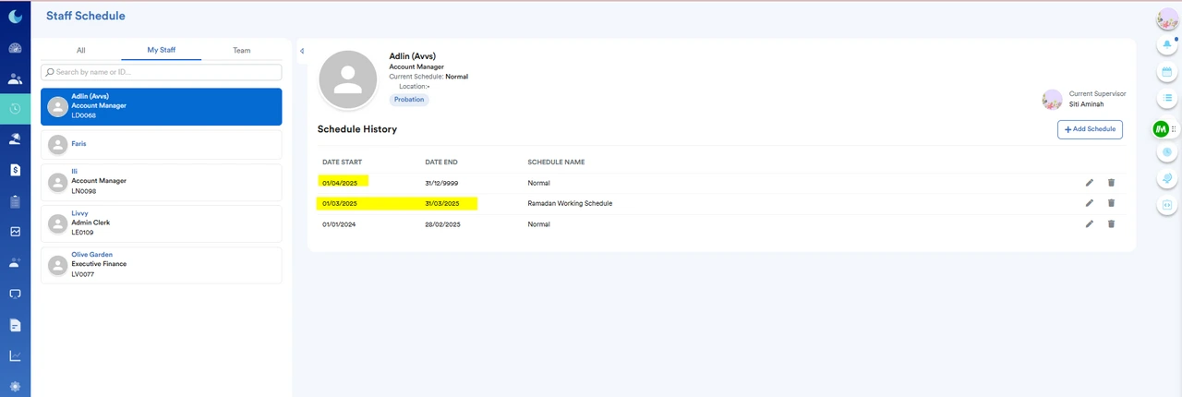Click the DATE END column header
Image resolution: width=1182 pixels, height=397 pixels.
click(x=441, y=162)
